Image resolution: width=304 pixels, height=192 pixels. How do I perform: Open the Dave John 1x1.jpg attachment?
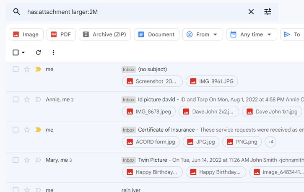coord(272,112)
